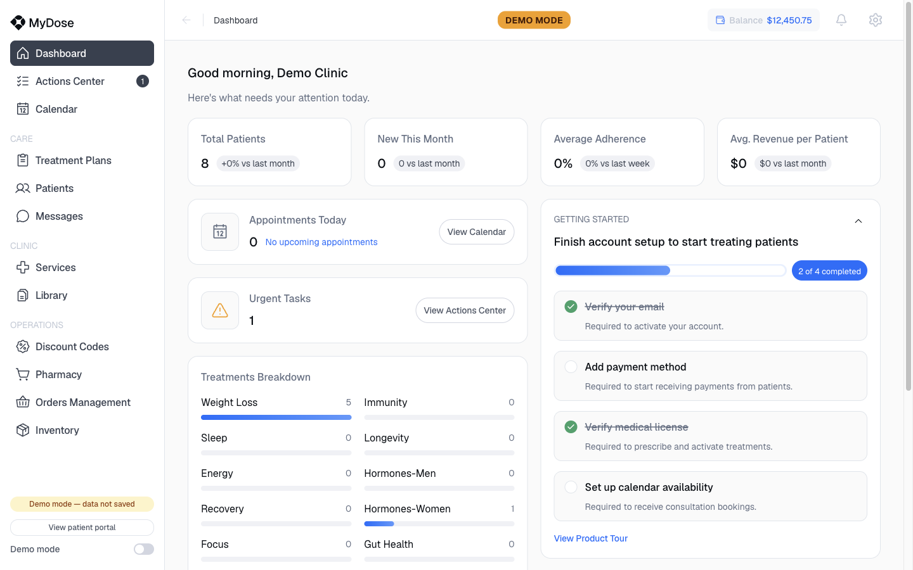Click the Actions Center badge showing 1

pos(143,81)
